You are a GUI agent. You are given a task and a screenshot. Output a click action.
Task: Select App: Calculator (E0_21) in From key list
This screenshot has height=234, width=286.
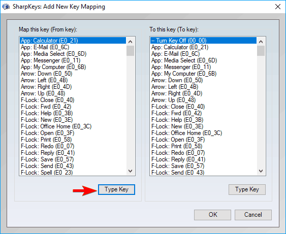[73, 41]
